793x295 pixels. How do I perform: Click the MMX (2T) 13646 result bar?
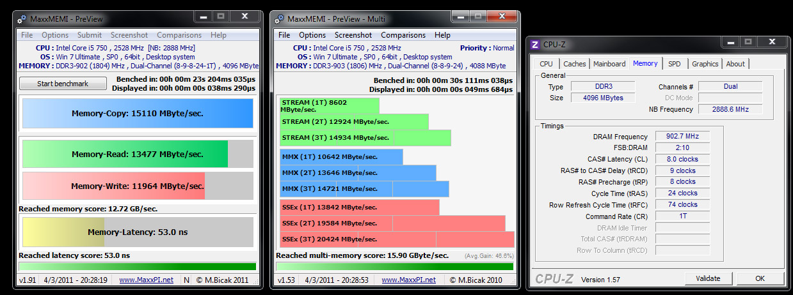tap(358, 173)
